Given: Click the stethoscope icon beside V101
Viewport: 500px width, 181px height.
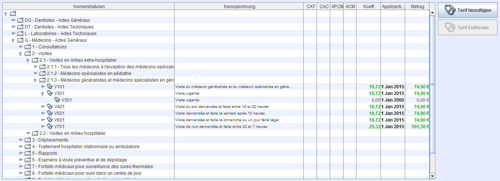Looking at the screenshot, I should [50, 87].
